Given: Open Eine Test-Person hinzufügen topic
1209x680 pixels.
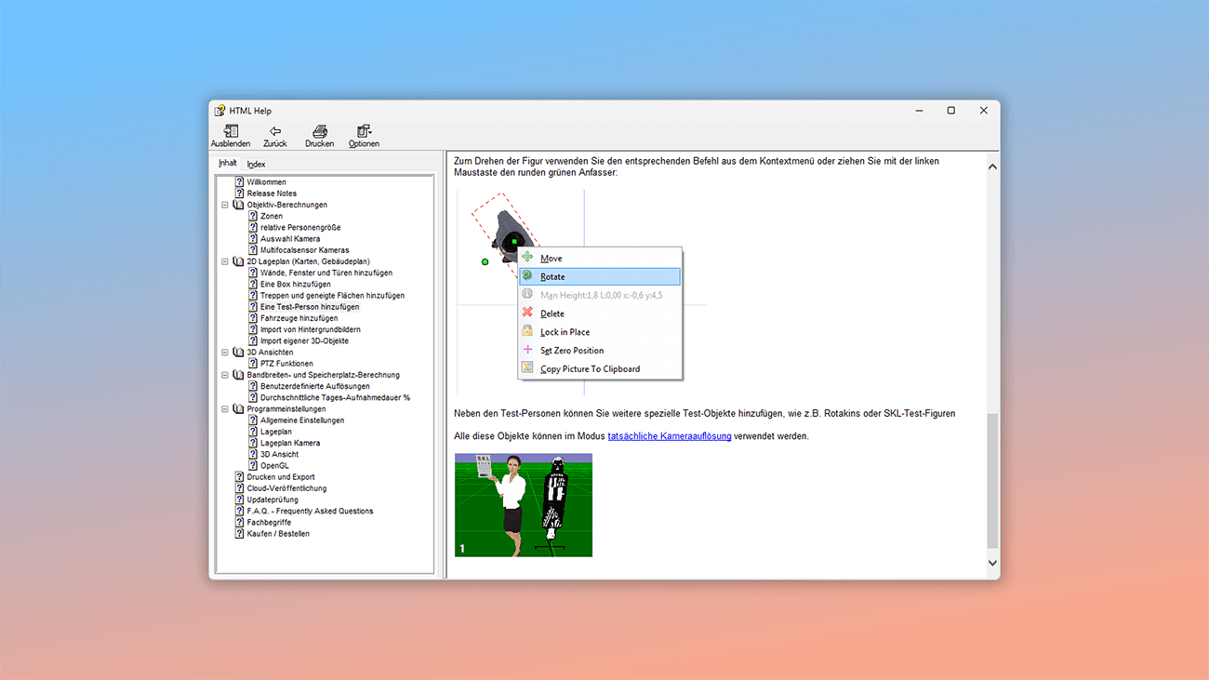Looking at the screenshot, I should 309,307.
